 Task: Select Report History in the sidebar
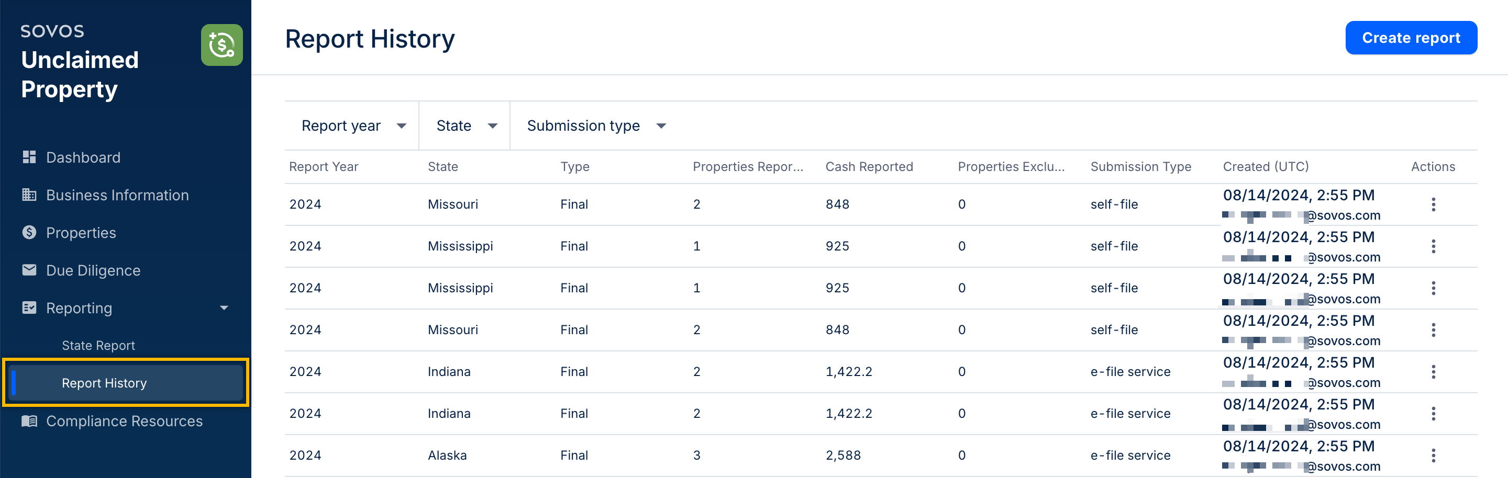pos(104,383)
